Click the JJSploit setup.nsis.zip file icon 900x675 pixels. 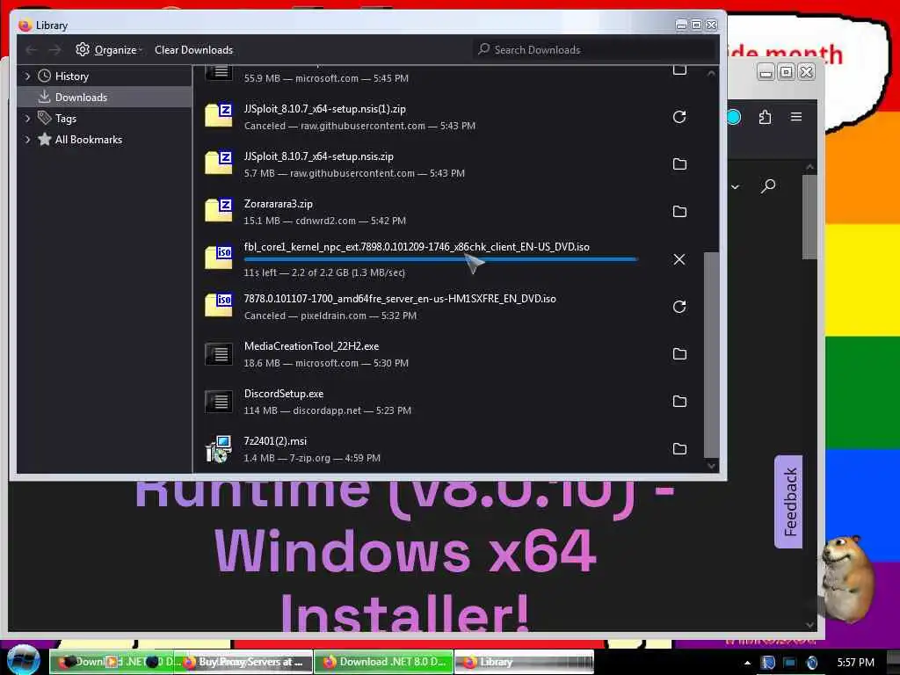(x=219, y=163)
